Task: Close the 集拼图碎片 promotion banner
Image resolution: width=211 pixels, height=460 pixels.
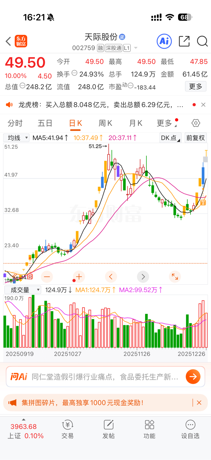Action: click(199, 403)
